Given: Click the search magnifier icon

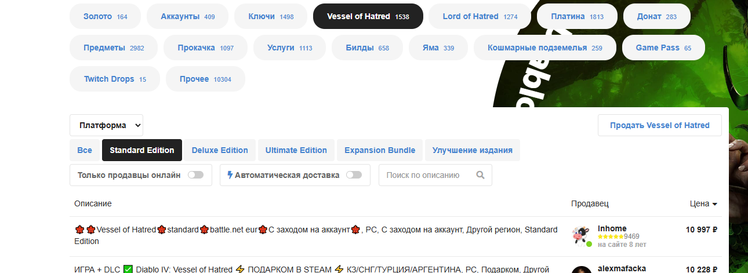Looking at the screenshot, I should 480,175.
